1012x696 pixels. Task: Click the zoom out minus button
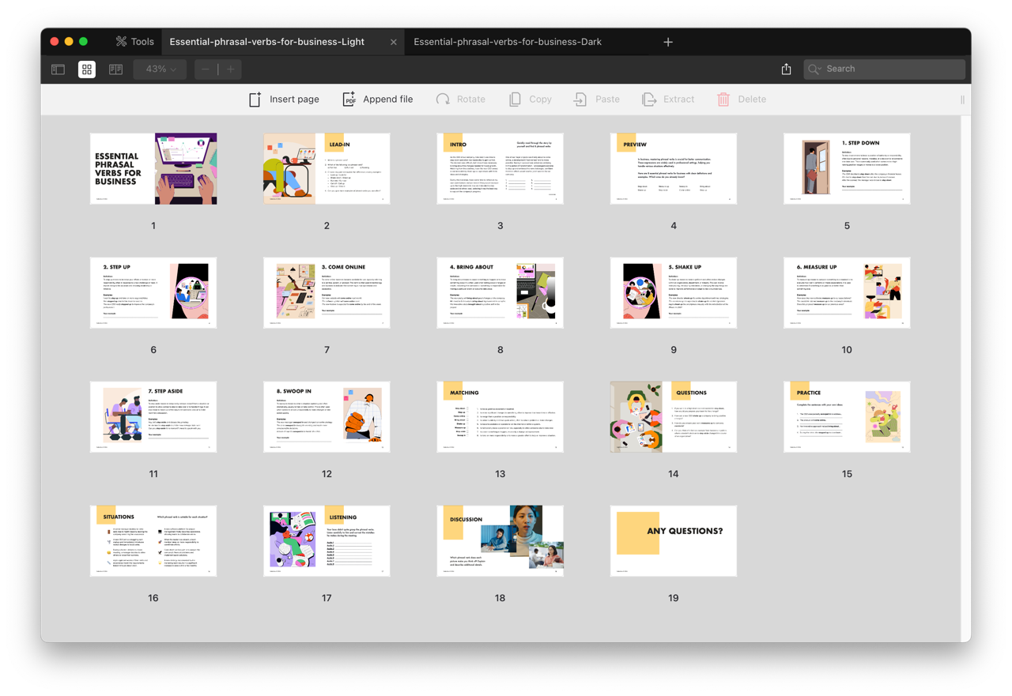(206, 70)
